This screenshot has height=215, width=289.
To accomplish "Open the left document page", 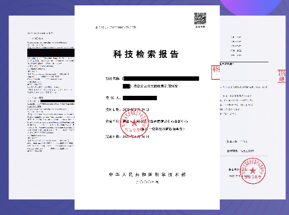I will pyautogui.click(x=41, y=107).
